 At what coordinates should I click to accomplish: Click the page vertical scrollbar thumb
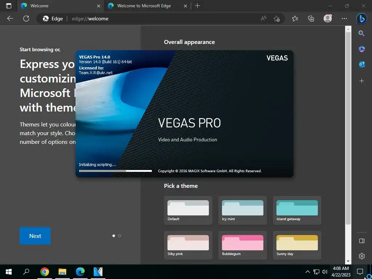348,128
